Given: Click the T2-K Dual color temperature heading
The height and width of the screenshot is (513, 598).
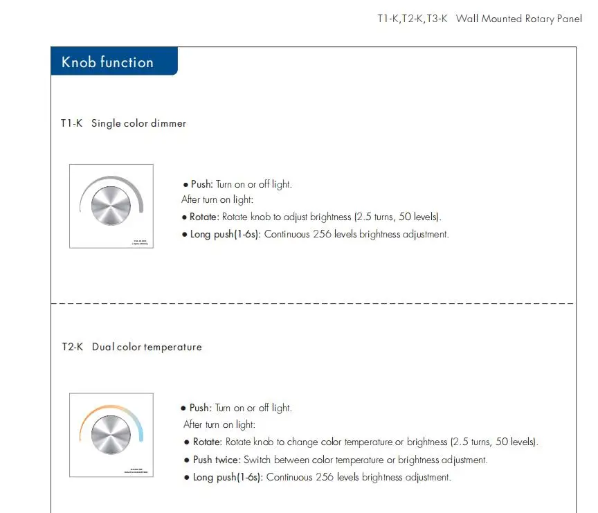Looking at the screenshot, I should pyautogui.click(x=132, y=347).
